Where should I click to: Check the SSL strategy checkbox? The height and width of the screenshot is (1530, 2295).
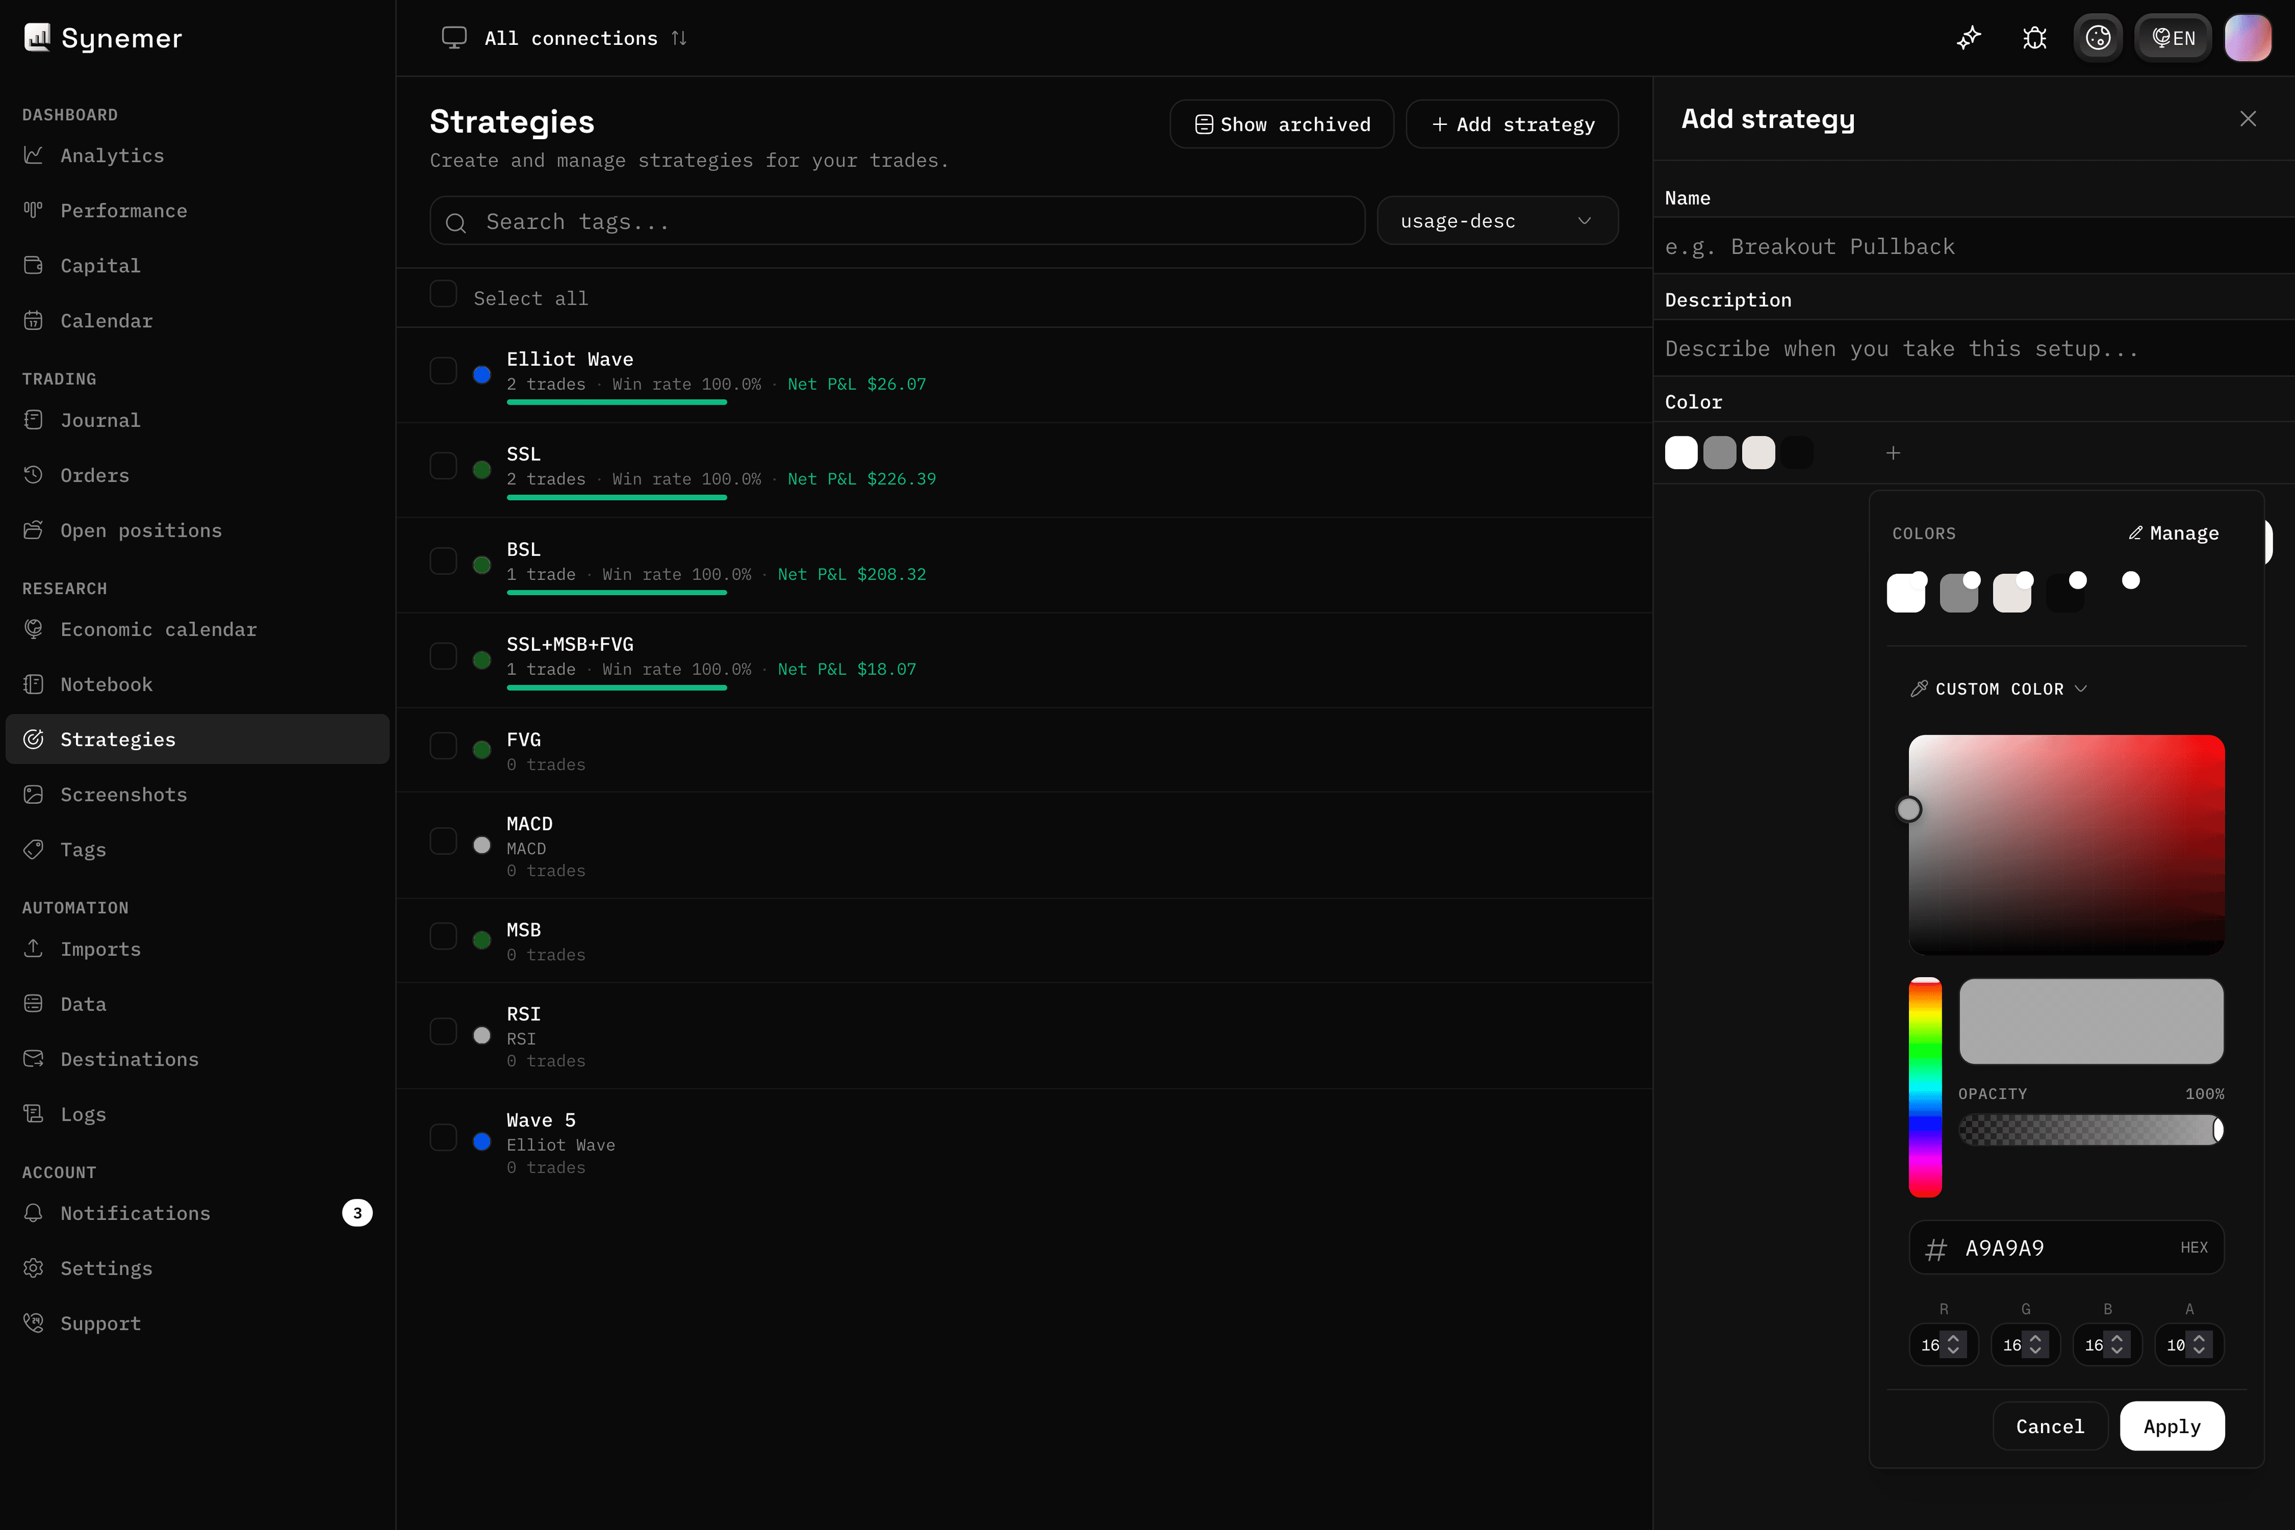tap(443, 466)
